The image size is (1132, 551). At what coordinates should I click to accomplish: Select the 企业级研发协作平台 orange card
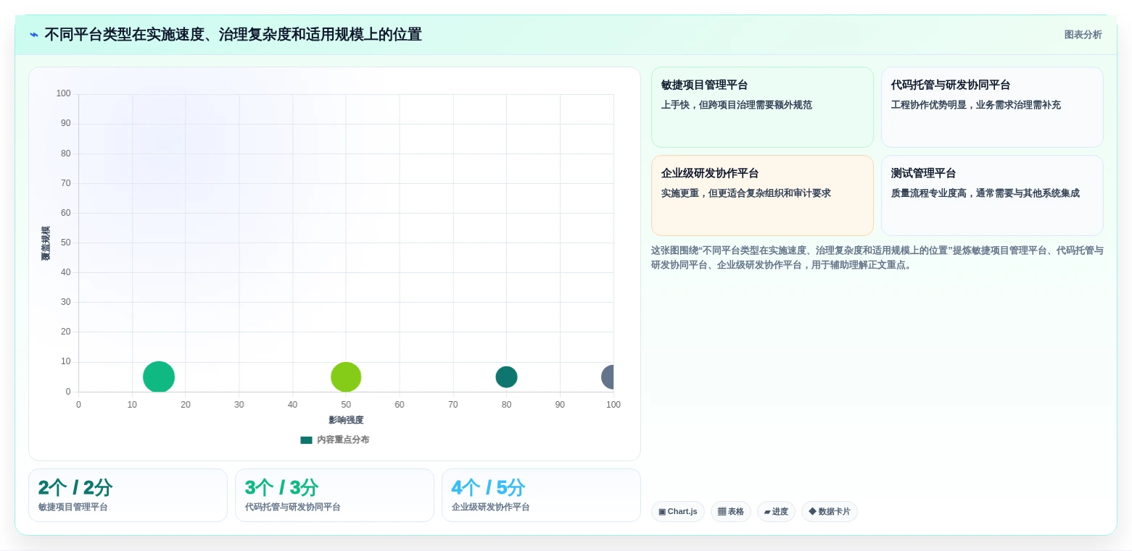762,195
